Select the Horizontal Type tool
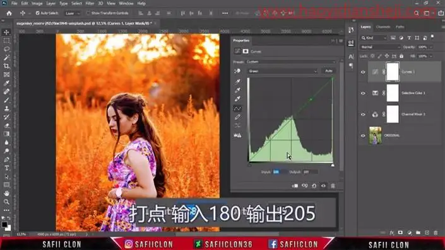 pos(6,168)
